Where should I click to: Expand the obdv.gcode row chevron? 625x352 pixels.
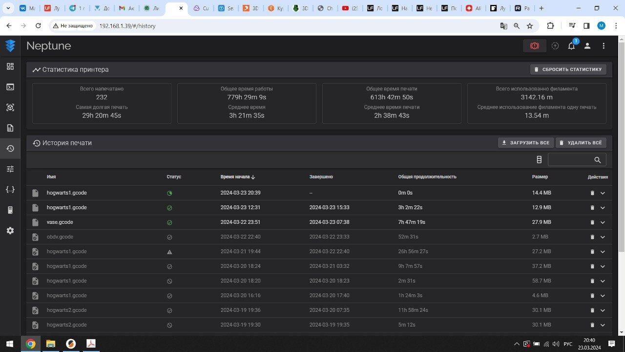(x=603, y=237)
